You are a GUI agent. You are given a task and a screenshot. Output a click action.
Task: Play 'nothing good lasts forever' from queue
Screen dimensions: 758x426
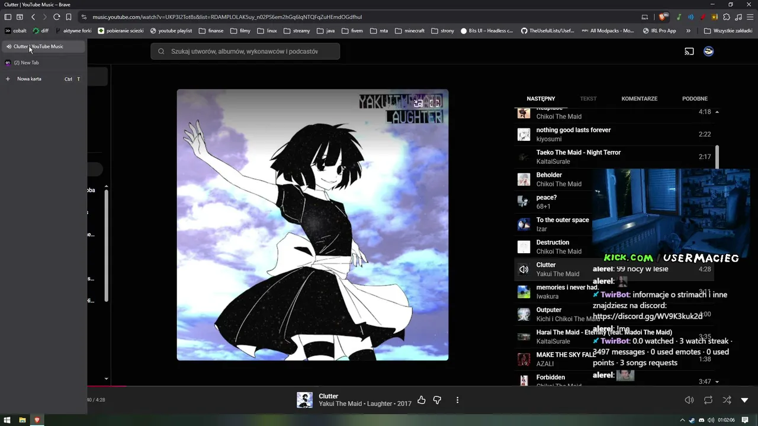point(614,134)
